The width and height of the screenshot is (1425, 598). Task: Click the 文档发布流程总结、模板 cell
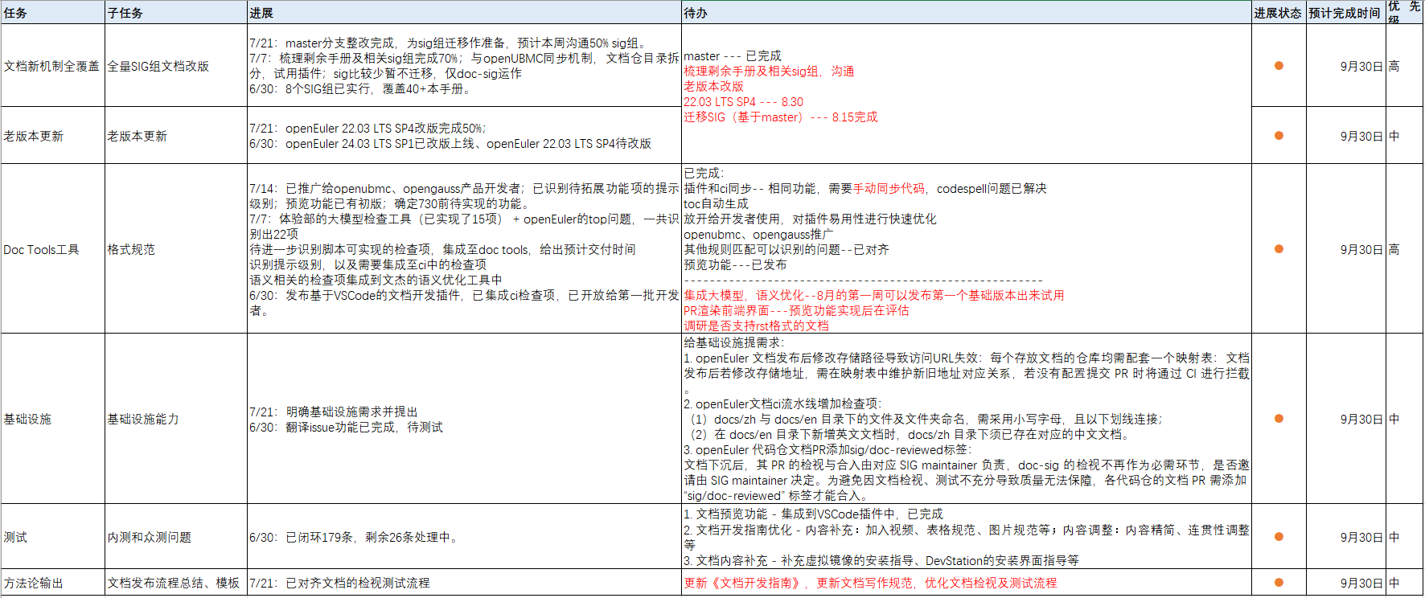point(174,583)
